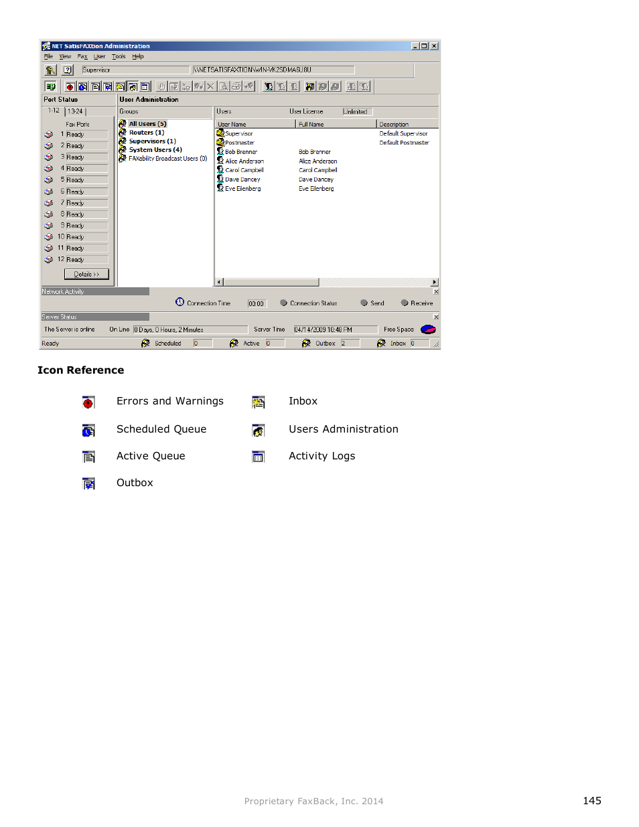Click the On Line duration field
Screen dimensions: 639x827
190,329
